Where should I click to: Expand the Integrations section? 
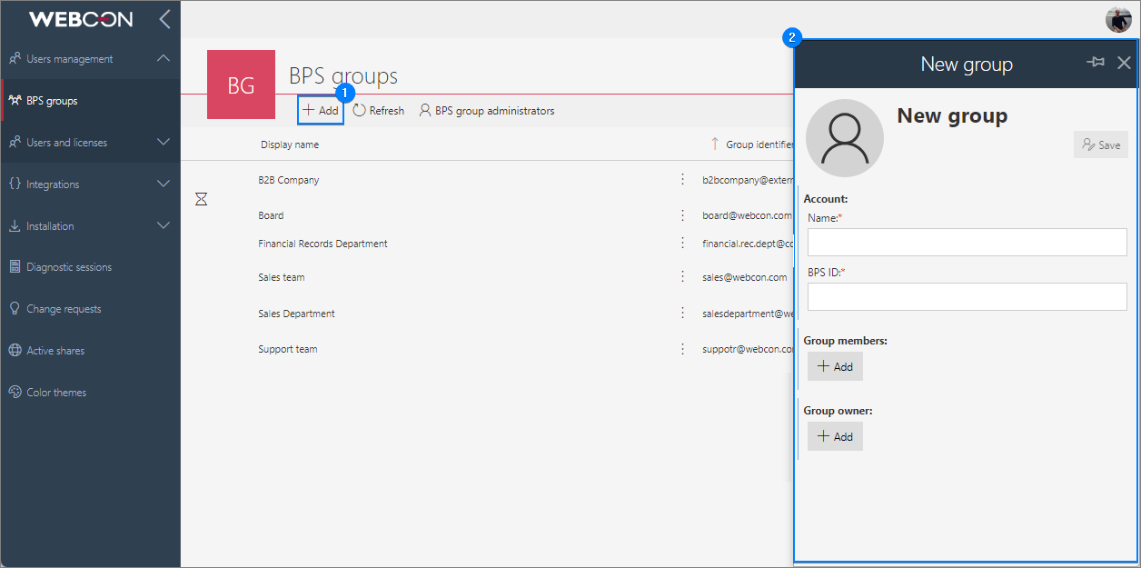164,184
